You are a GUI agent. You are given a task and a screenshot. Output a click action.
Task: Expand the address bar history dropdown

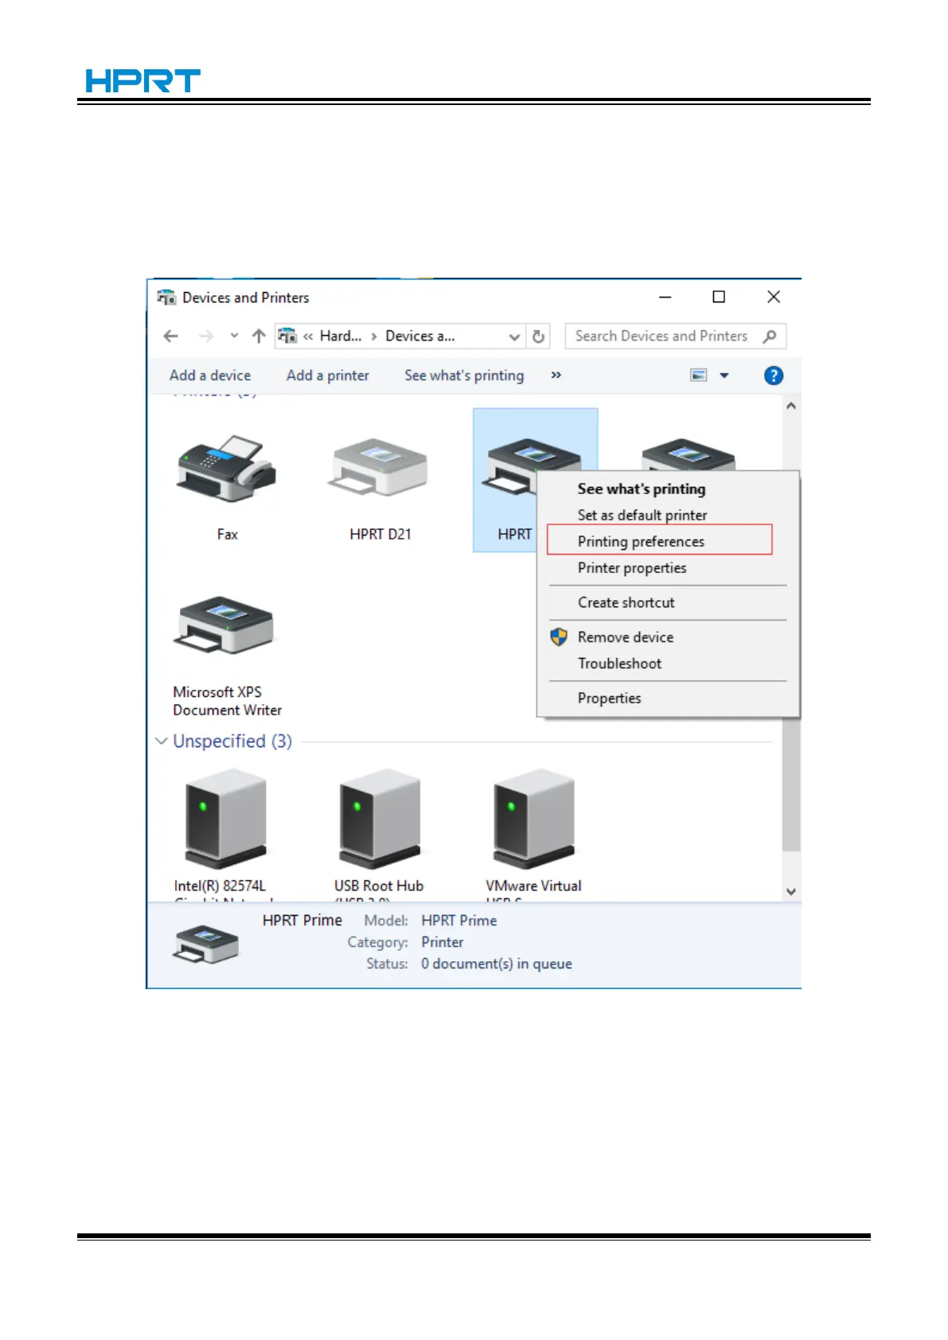(514, 337)
